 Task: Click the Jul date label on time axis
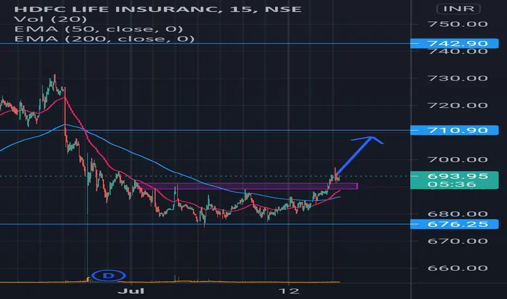pyautogui.click(x=131, y=291)
